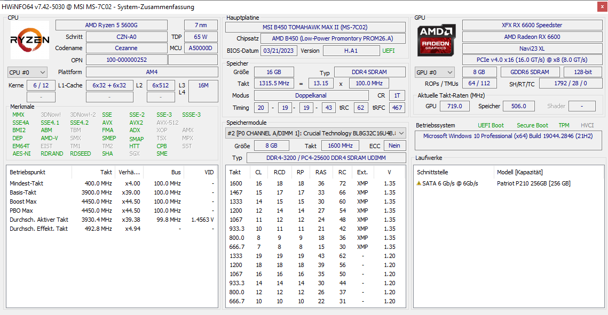Select the PBO Max row
The width and height of the screenshot is (608, 315).
pyautogui.click(x=112, y=211)
